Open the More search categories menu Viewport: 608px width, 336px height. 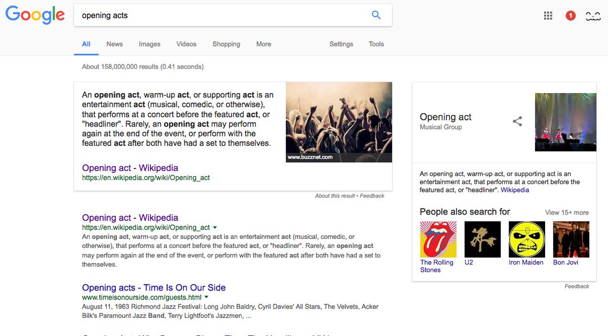point(263,44)
